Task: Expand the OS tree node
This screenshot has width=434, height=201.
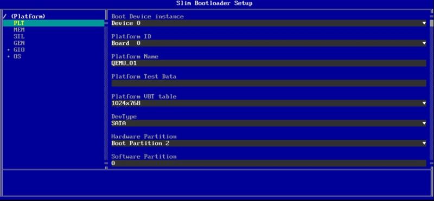Action: tap(9, 56)
